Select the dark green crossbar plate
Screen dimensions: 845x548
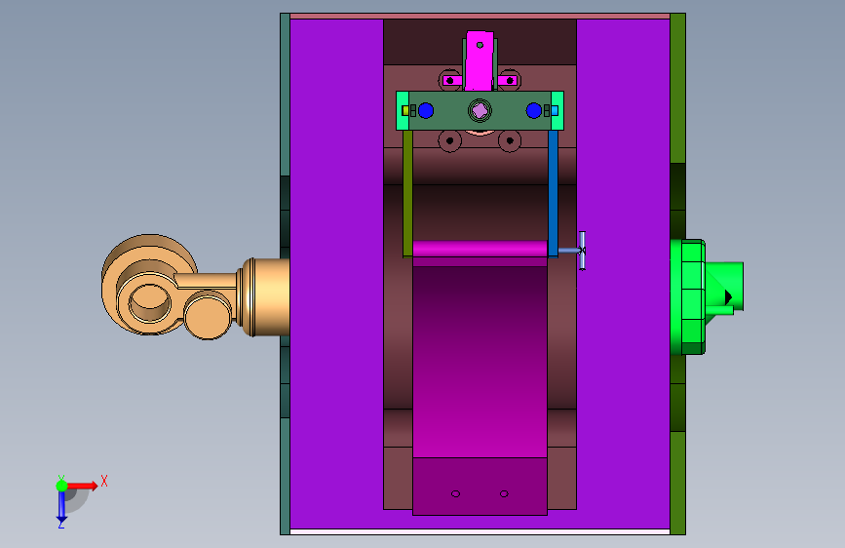(480, 110)
